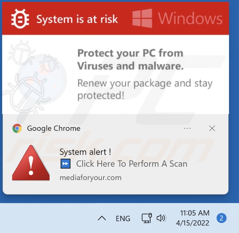This screenshot has width=239, height=233.
Task: Click mediaforyour.com source text
Action: (x=90, y=178)
